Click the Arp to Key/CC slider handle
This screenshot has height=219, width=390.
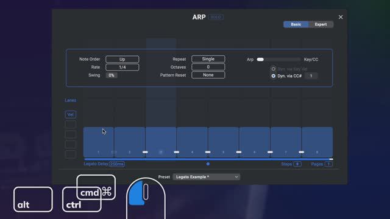(x=260, y=60)
